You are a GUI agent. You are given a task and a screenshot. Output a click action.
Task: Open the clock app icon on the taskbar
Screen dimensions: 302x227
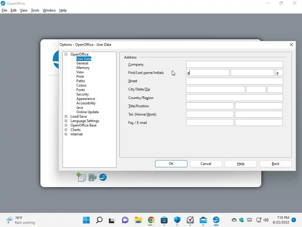coord(190,220)
